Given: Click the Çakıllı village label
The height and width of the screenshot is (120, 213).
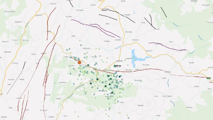Looking at the screenshot, I should point(73,36).
